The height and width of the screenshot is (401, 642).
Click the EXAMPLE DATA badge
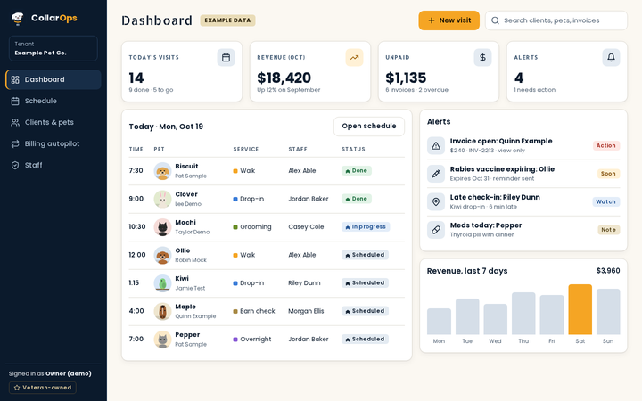(227, 20)
